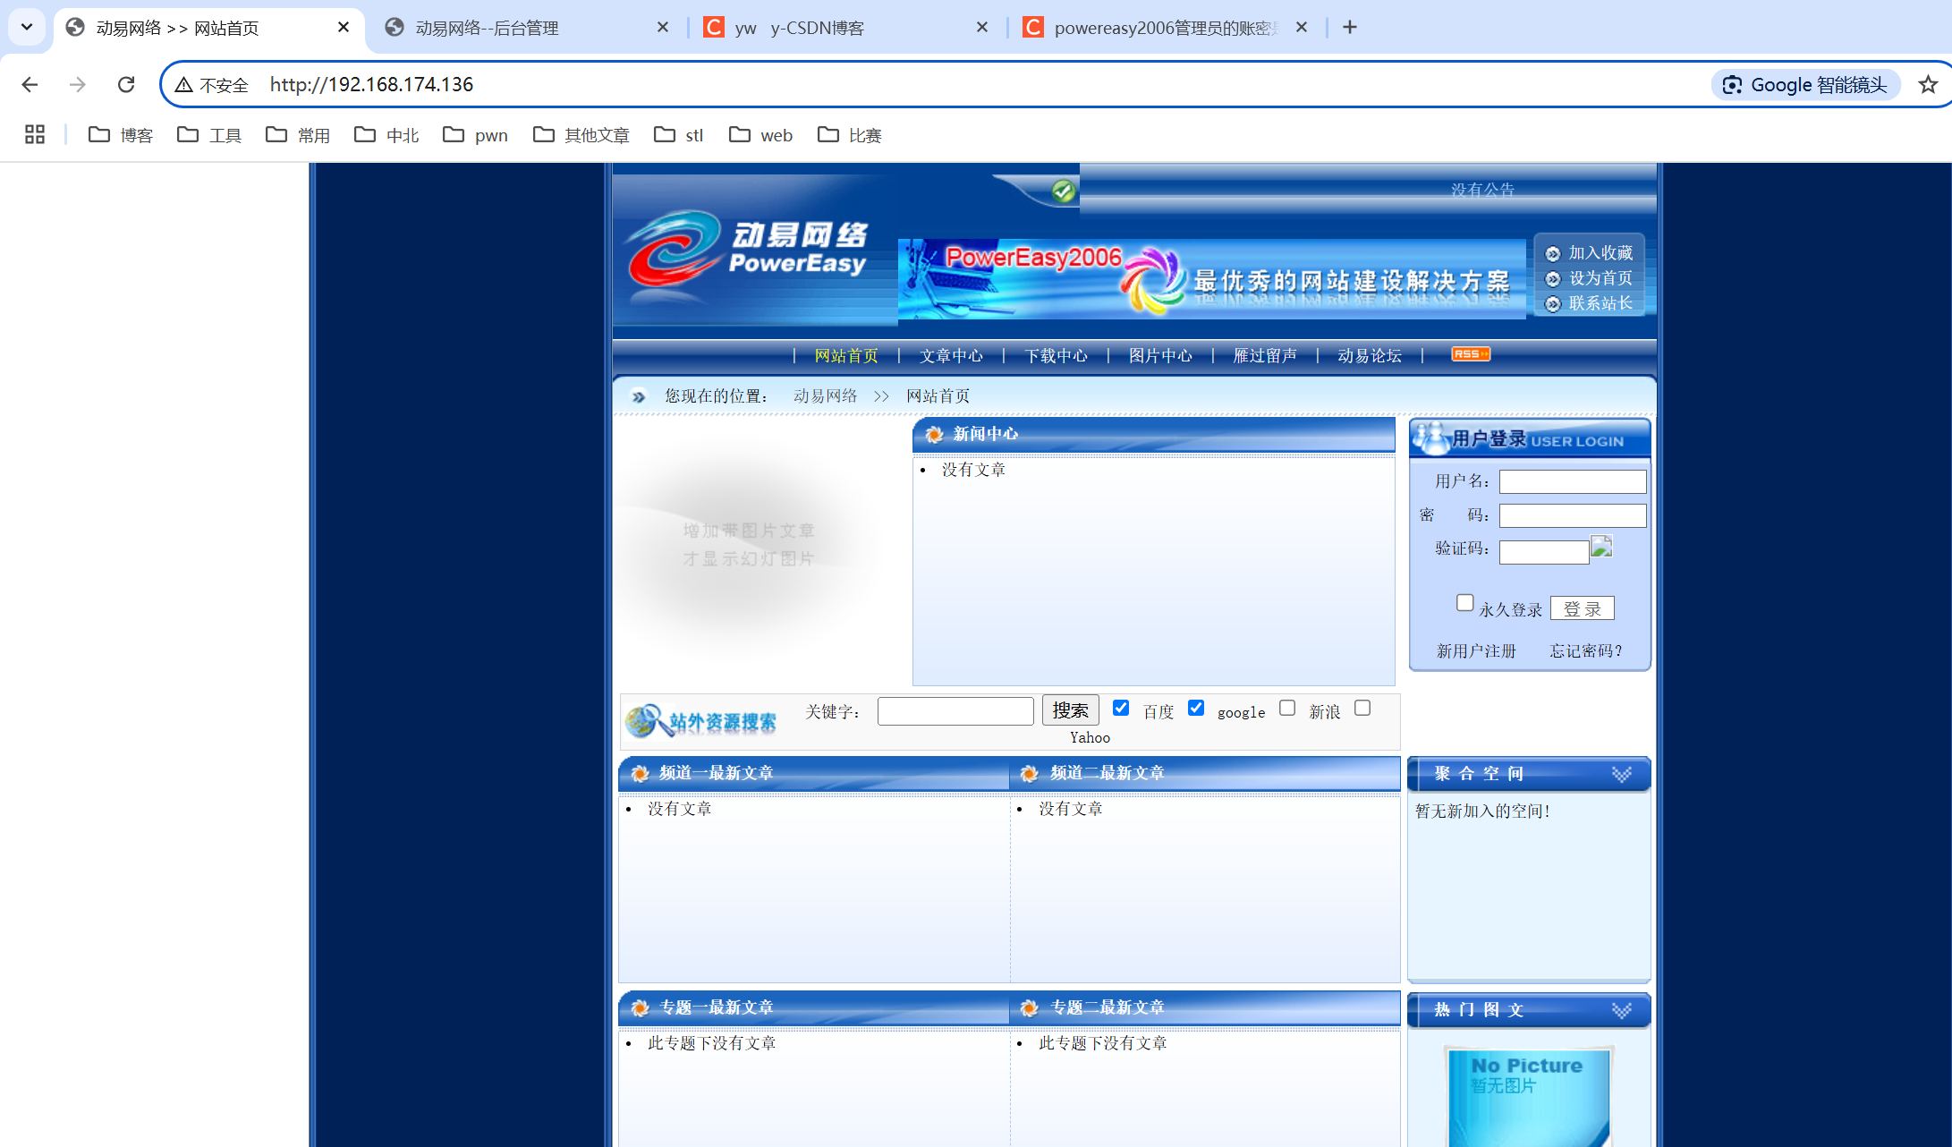Open 图片中心 in navigation menu

[x=1160, y=355]
